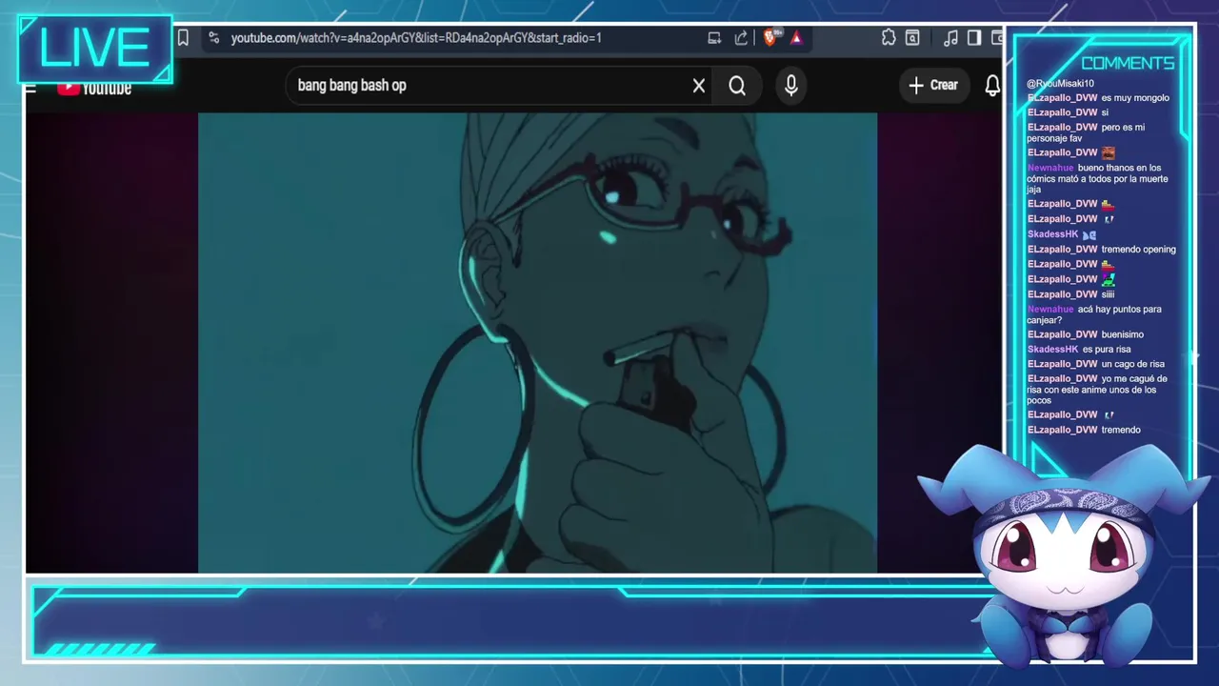This screenshot has height=686, width=1219.
Task: Click the Crear button
Action: tap(933, 86)
